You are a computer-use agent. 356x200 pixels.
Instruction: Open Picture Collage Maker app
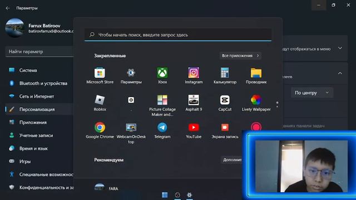(162, 106)
